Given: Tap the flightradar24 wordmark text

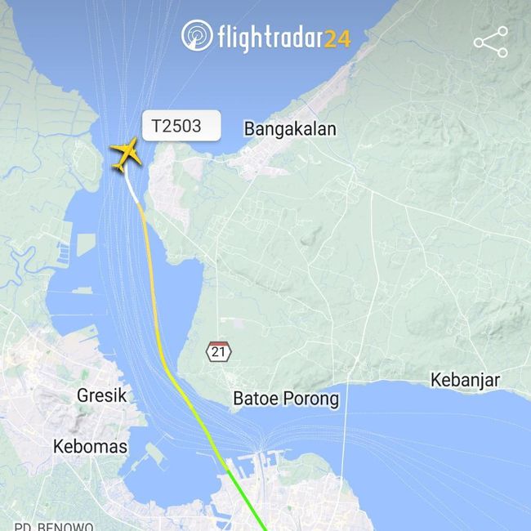Looking at the screenshot, I should pyautogui.click(x=283, y=38).
